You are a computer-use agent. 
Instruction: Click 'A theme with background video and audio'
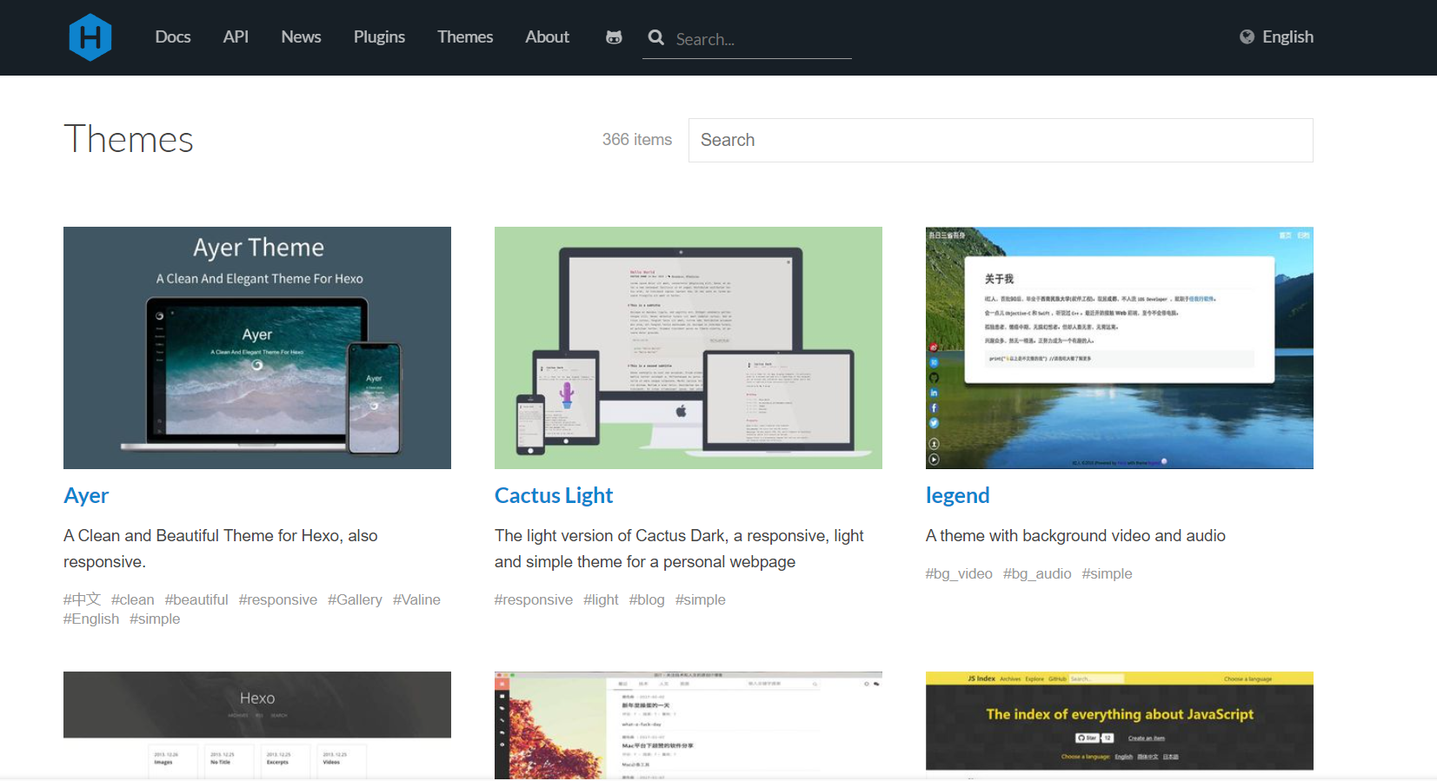[x=1075, y=536]
